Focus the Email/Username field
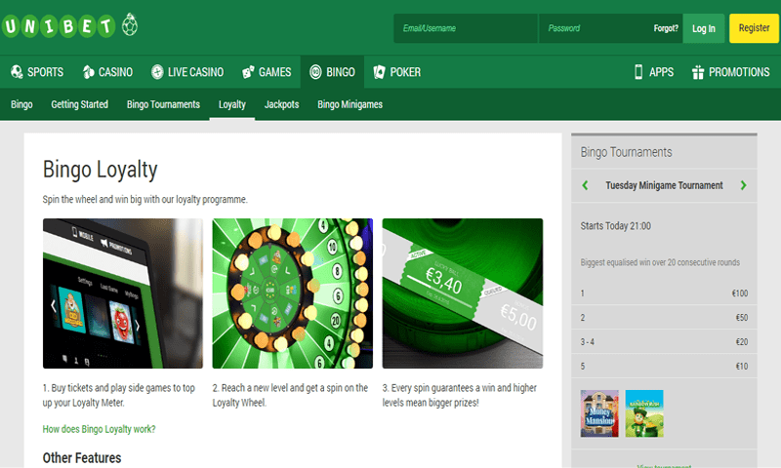The image size is (781, 468). pyautogui.click(x=465, y=28)
